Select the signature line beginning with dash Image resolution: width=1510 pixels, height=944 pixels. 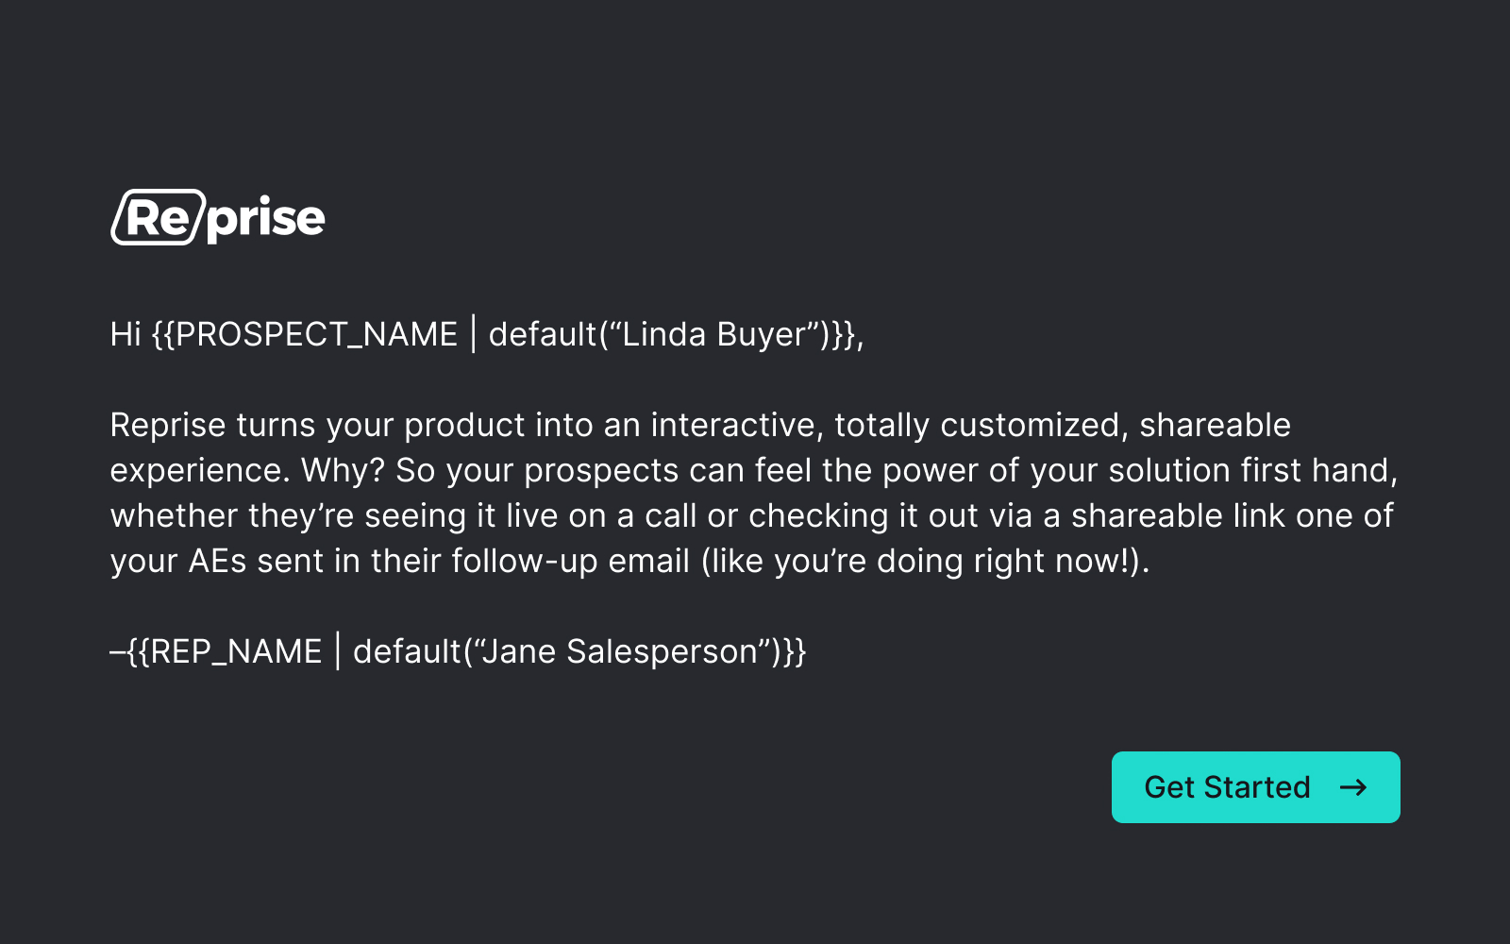coord(460,650)
